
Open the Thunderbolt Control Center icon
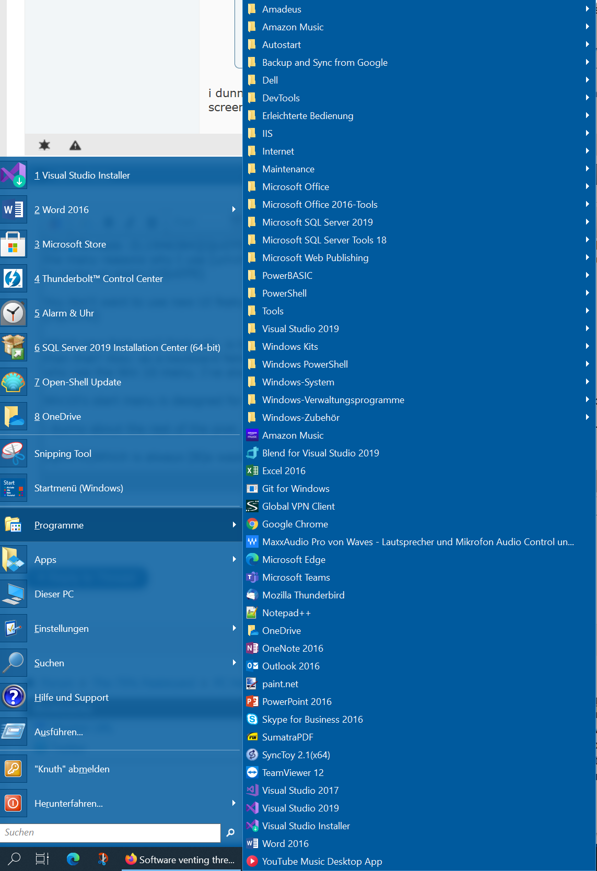click(14, 279)
